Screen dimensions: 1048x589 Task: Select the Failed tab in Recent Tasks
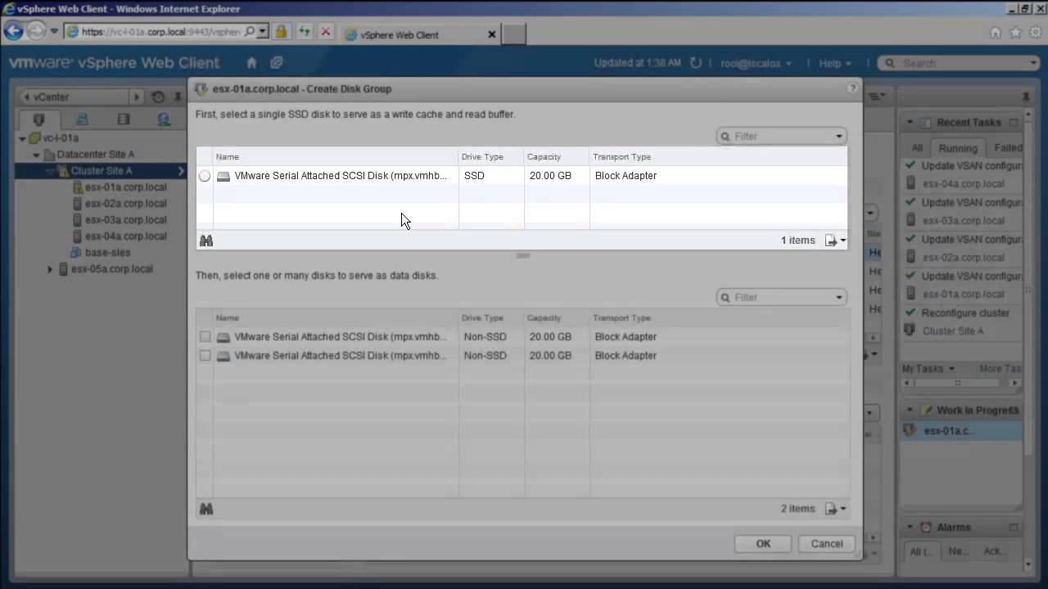(1006, 148)
